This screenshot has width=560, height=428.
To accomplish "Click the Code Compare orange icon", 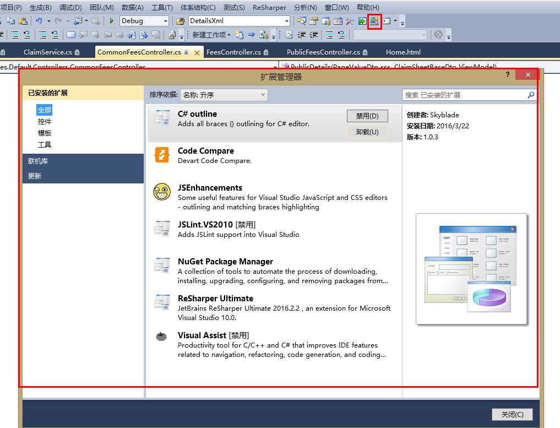I will click(x=162, y=155).
